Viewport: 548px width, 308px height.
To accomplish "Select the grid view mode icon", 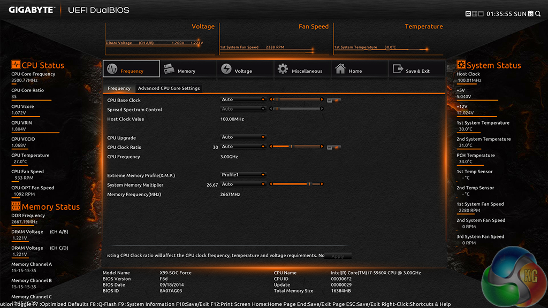I will (474, 14).
